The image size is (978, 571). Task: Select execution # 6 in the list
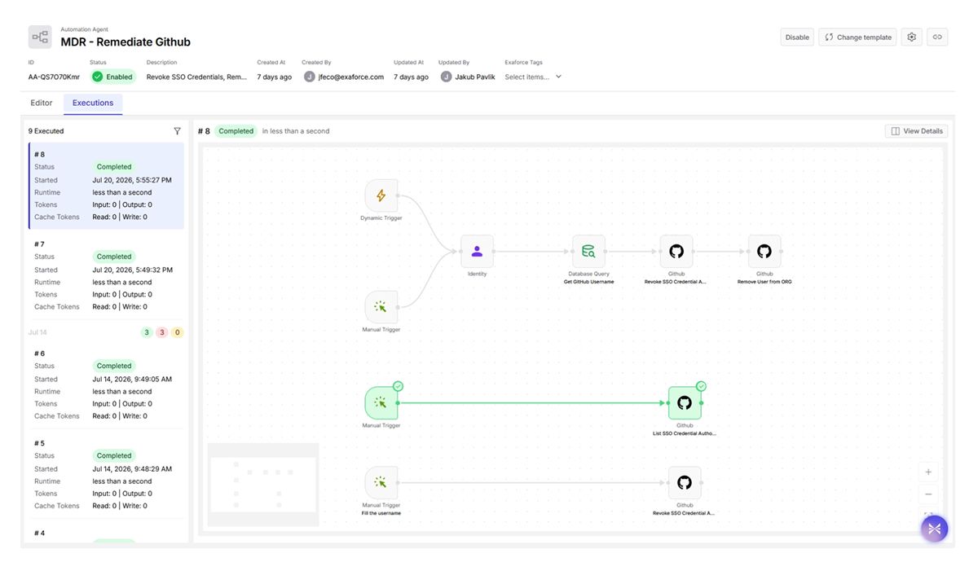(106, 384)
